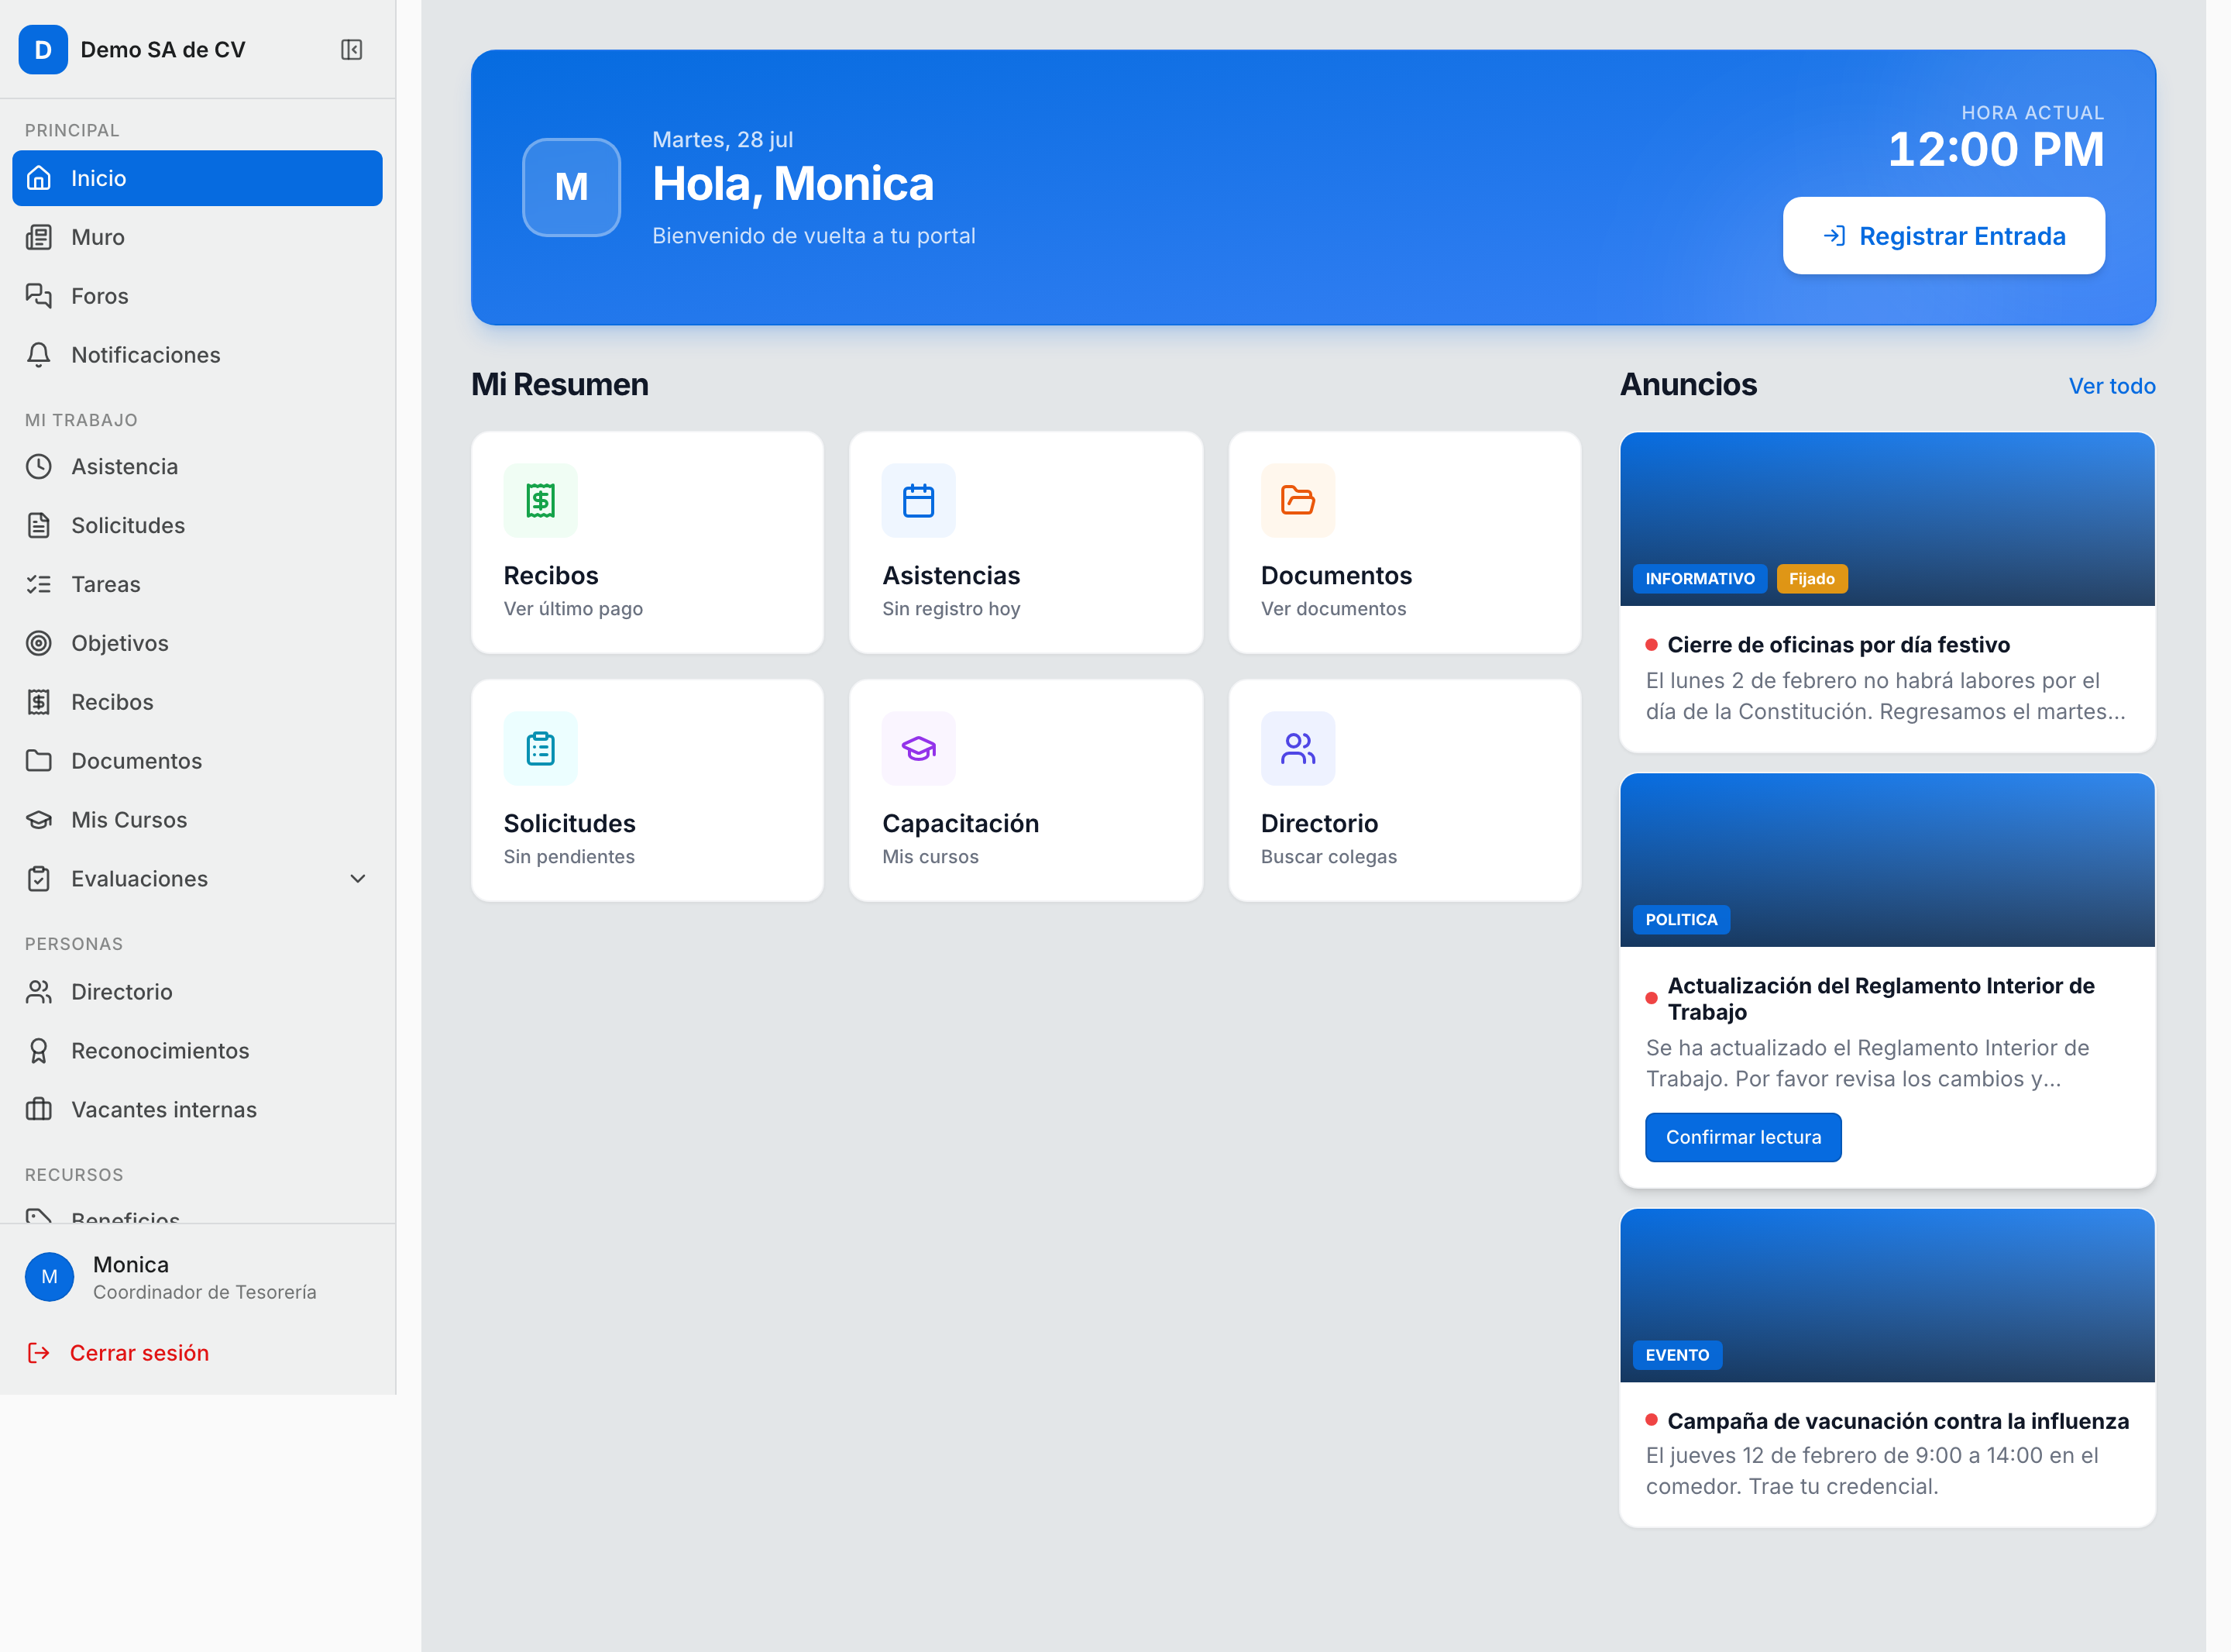This screenshot has height=1652, width=2231.
Task: Click the sidebar Solicitudes document icon
Action: tap(39, 526)
